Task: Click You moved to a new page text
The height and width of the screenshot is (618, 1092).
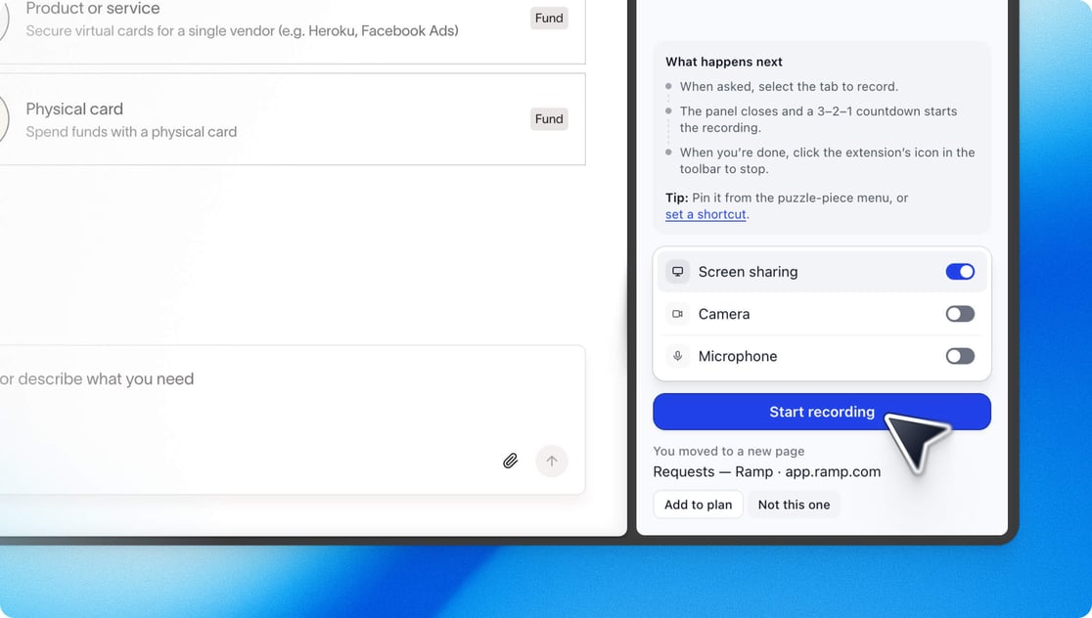Action: [x=728, y=451]
